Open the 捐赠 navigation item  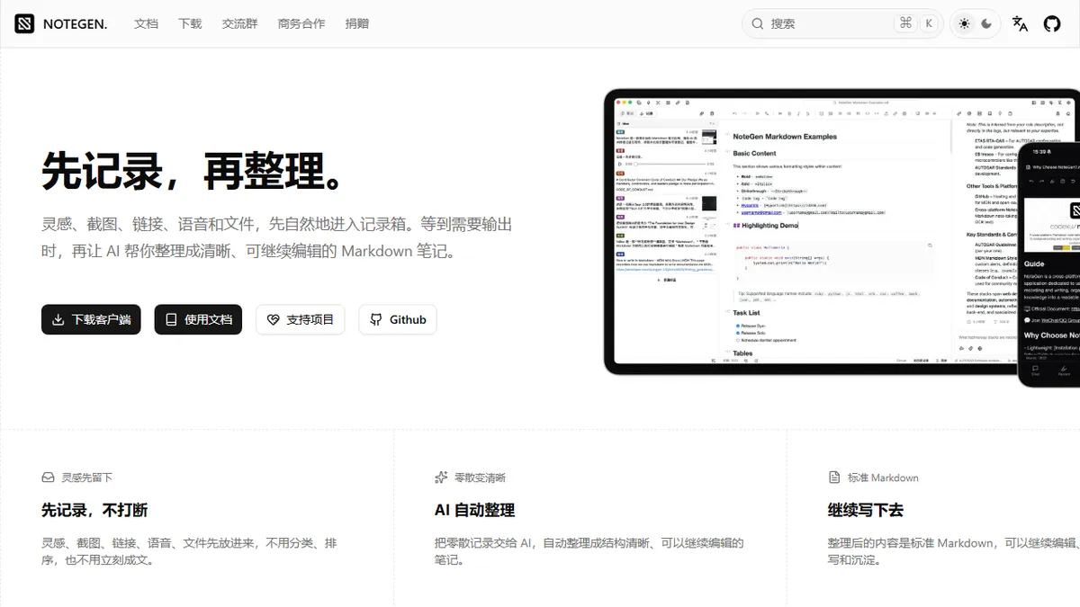[357, 24]
